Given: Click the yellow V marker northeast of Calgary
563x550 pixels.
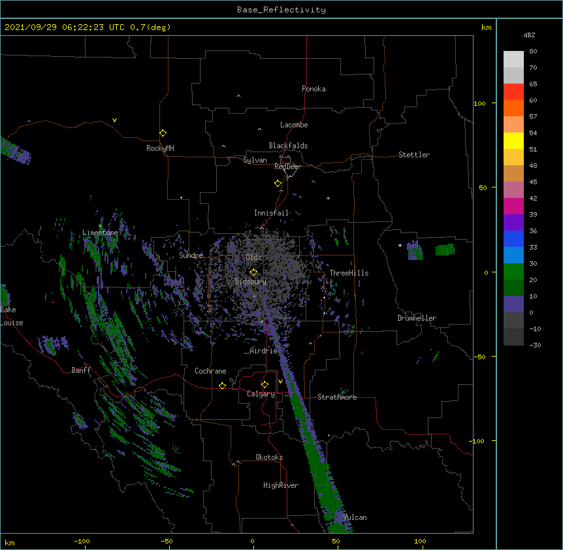Looking at the screenshot, I should pos(280,381).
